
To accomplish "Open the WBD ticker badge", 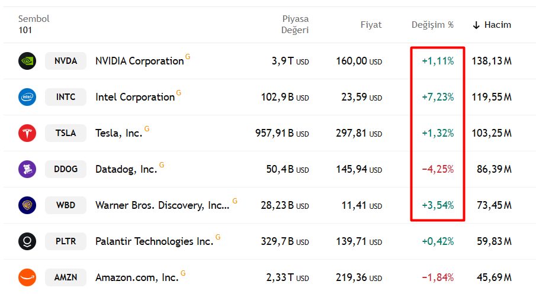I will pos(66,205).
